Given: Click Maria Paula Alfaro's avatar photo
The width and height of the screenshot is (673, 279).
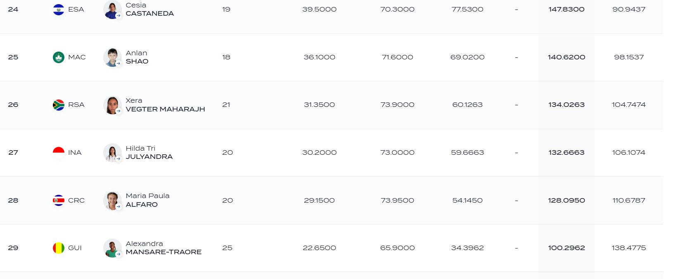Looking at the screenshot, I should tap(112, 201).
